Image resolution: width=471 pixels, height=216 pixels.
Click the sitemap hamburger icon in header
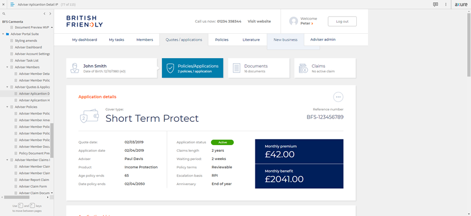(x=12, y=4)
